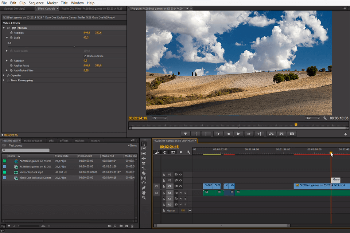Select the Razor tool

coord(144,173)
